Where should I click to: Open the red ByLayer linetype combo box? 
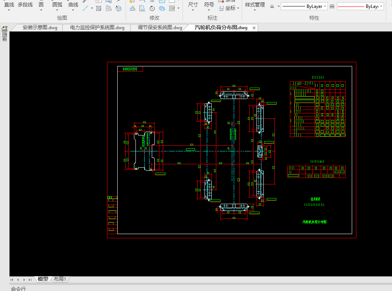[361, 6]
